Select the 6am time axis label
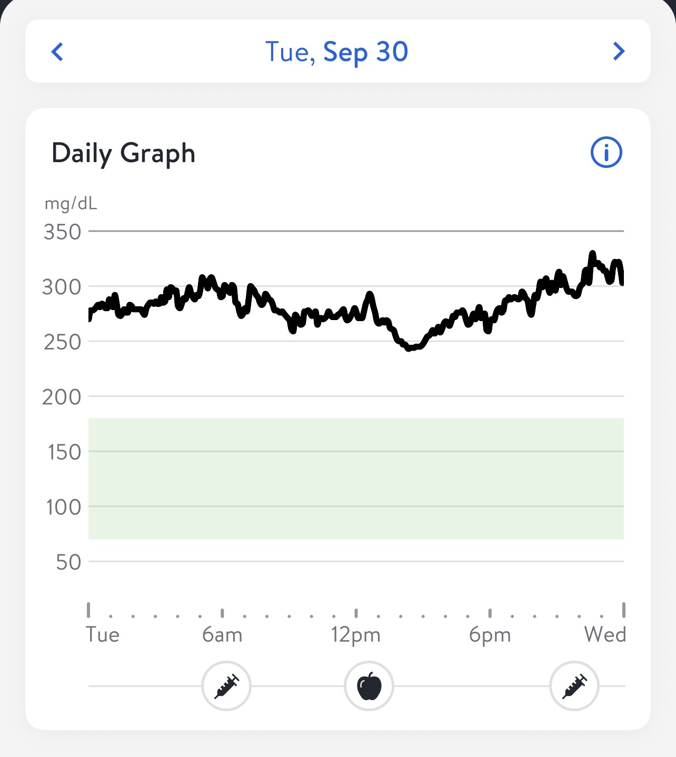The width and height of the screenshot is (676, 757). pos(222,635)
